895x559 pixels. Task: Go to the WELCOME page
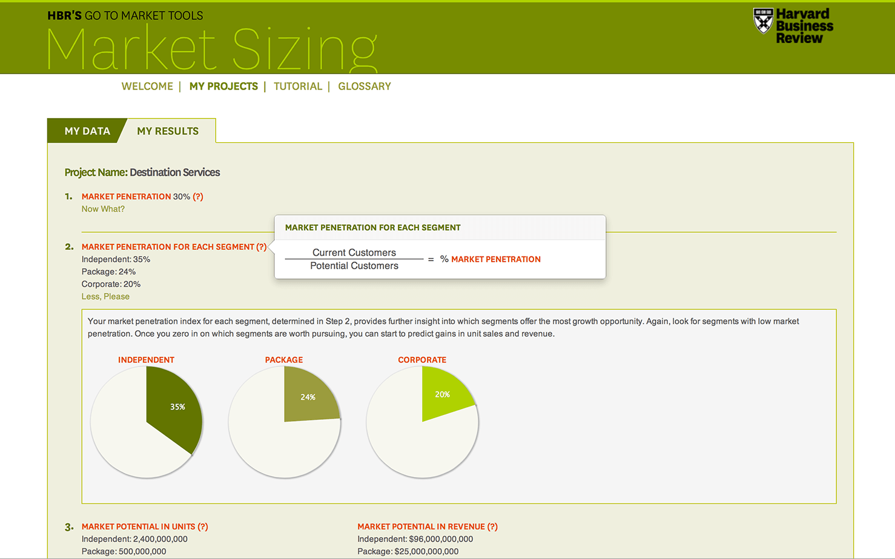[x=147, y=86]
